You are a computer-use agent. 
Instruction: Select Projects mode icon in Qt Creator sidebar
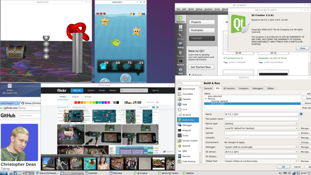(180, 54)
